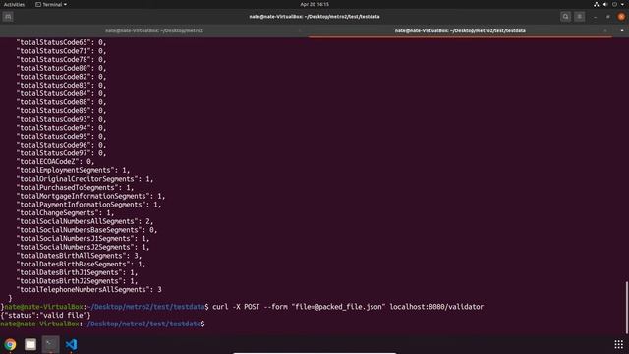Click the totalStatusCode65 line
The image size is (629, 354).
61,42
